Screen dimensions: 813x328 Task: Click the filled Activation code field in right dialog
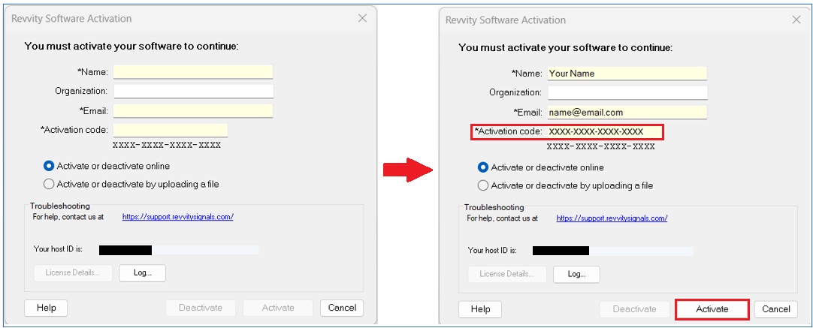605,131
